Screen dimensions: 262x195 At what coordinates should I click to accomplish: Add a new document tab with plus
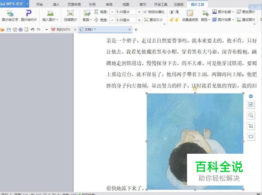pos(136,30)
